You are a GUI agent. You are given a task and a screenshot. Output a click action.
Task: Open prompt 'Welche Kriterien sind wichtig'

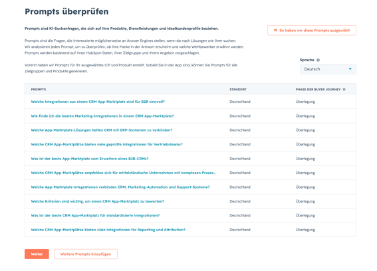pyautogui.click(x=97, y=201)
